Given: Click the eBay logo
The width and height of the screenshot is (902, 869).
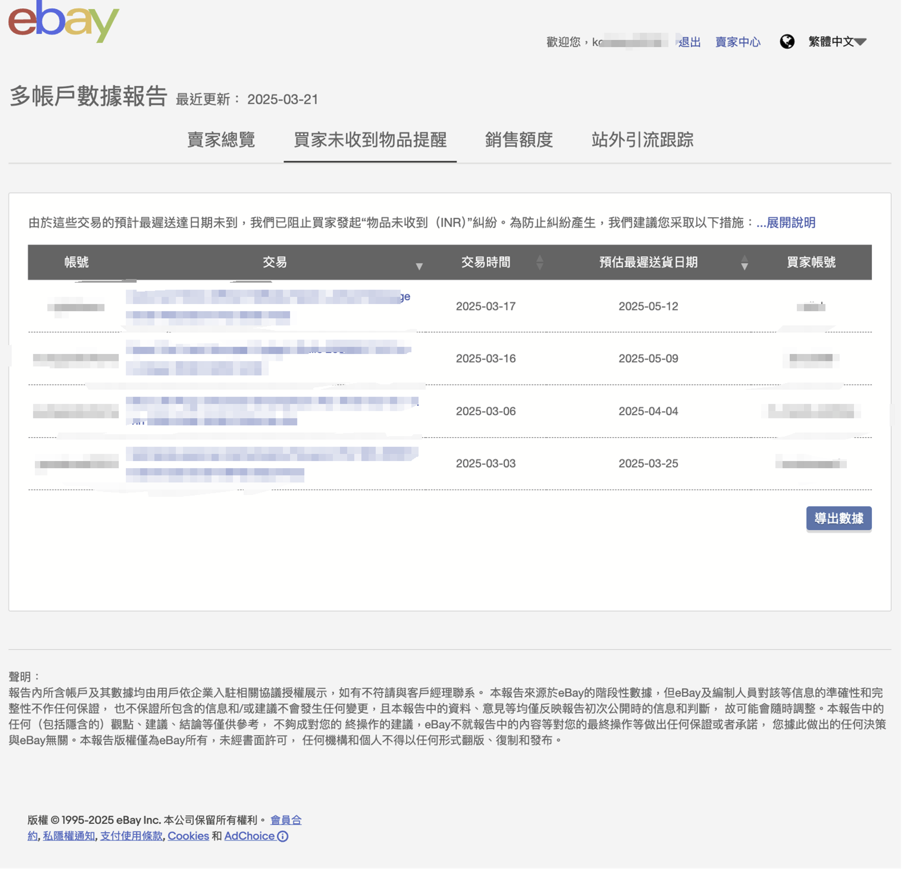Looking at the screenshot, I should pyautogui.click(x=63, y=22).
